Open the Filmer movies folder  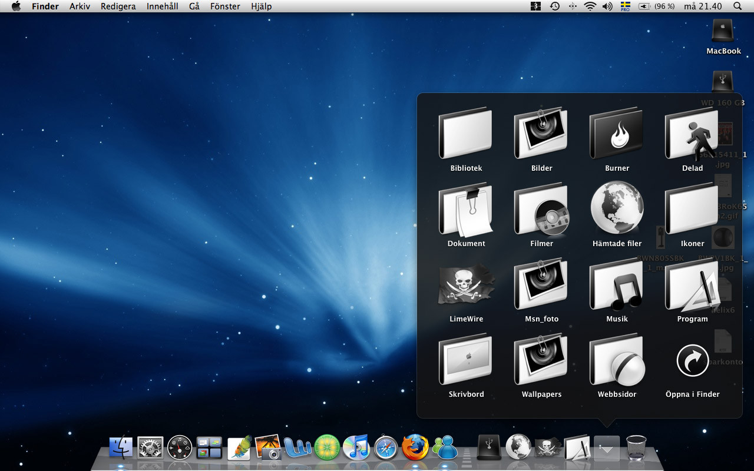coord(541,209)
